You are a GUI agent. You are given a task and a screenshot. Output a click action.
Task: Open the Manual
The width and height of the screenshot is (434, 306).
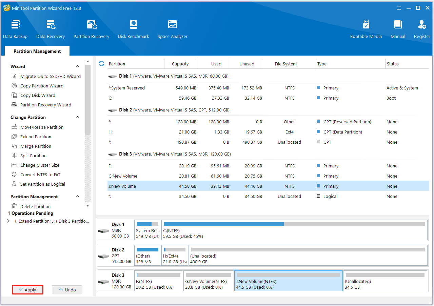tap(398, 29)
